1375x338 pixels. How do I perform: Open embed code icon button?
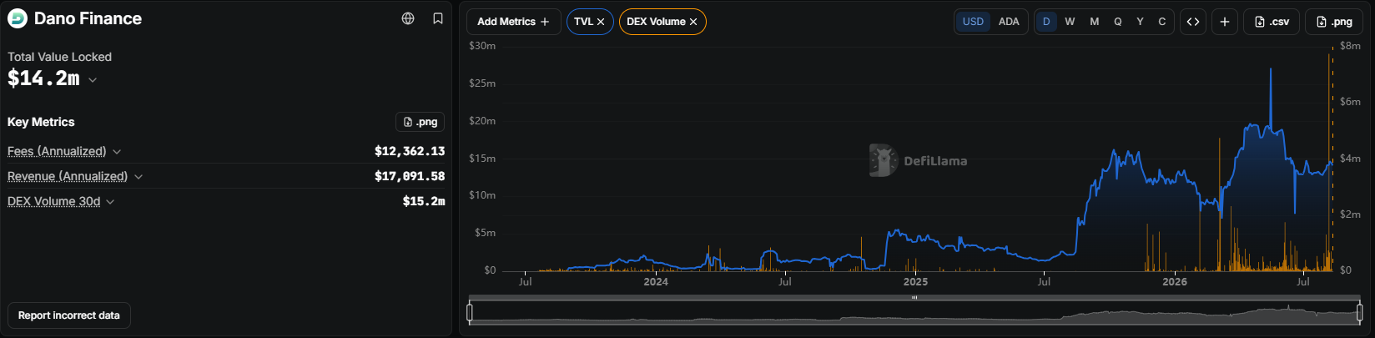[1193, 22]
